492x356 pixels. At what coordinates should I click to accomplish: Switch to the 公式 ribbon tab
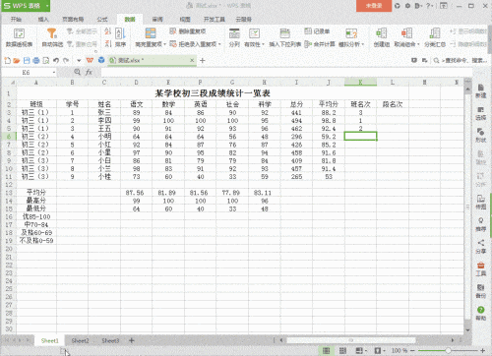(x=102, y=20)
